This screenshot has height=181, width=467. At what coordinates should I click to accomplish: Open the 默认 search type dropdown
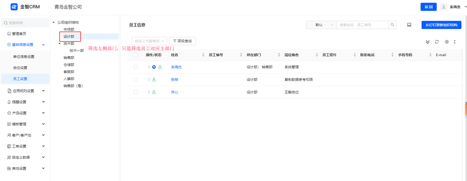pyautogui.click(x=321, y=25)
